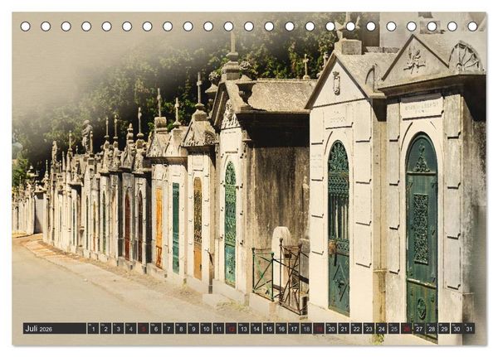498x357 pixels.
Task: Click day 30 in the date row
Action: [457, 329]
